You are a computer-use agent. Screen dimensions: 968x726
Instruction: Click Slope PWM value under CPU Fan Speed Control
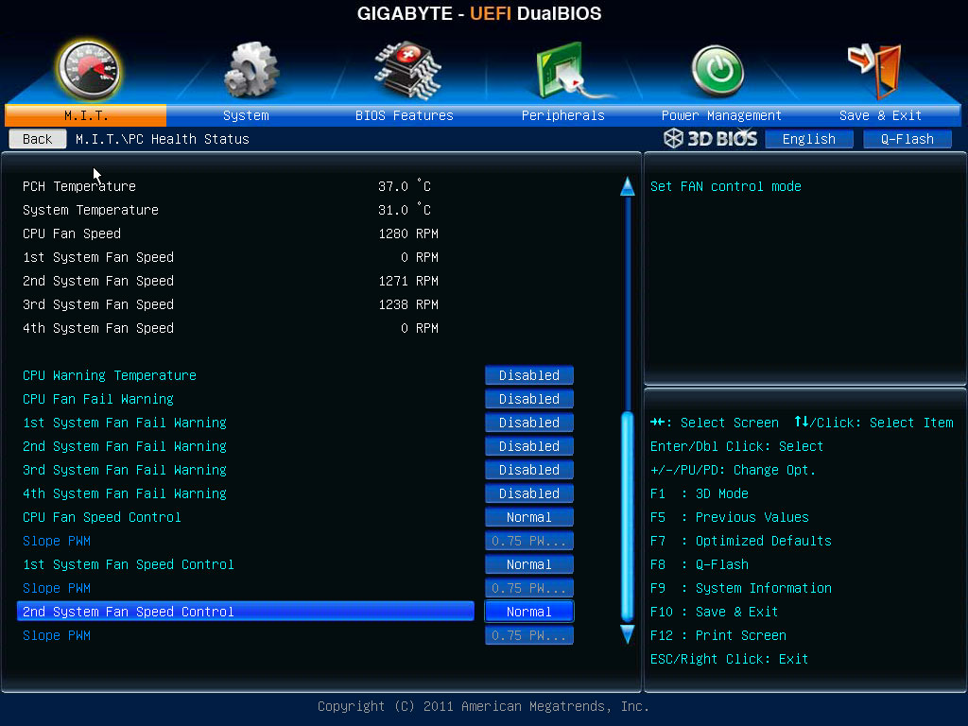529,541
